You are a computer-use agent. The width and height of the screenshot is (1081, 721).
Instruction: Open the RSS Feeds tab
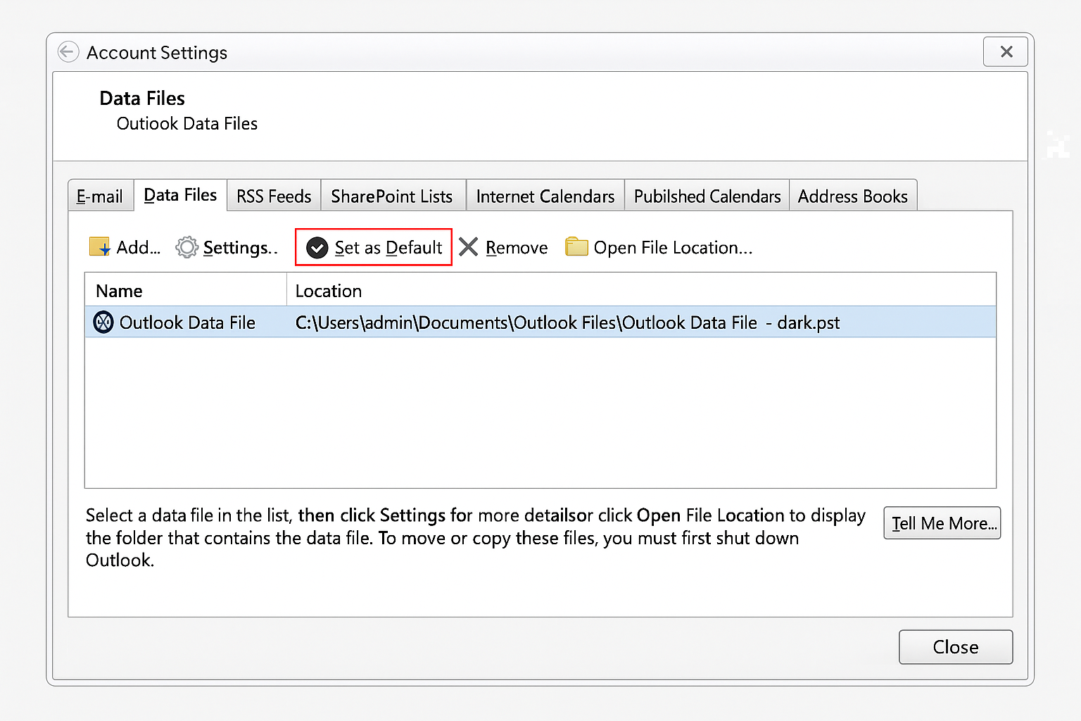tap(273, 196)
